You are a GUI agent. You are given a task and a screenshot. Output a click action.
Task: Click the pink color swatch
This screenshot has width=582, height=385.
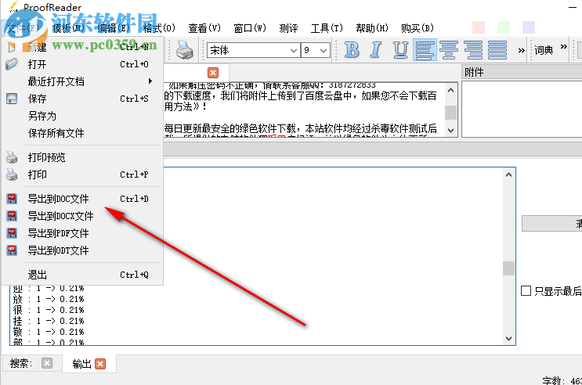(479, 27)
